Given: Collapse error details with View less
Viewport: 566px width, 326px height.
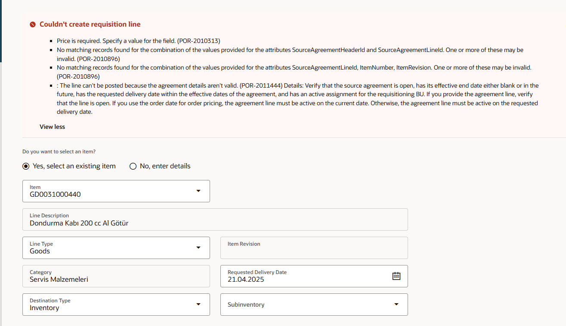Looking at the screenshot, I should (52, 127).
